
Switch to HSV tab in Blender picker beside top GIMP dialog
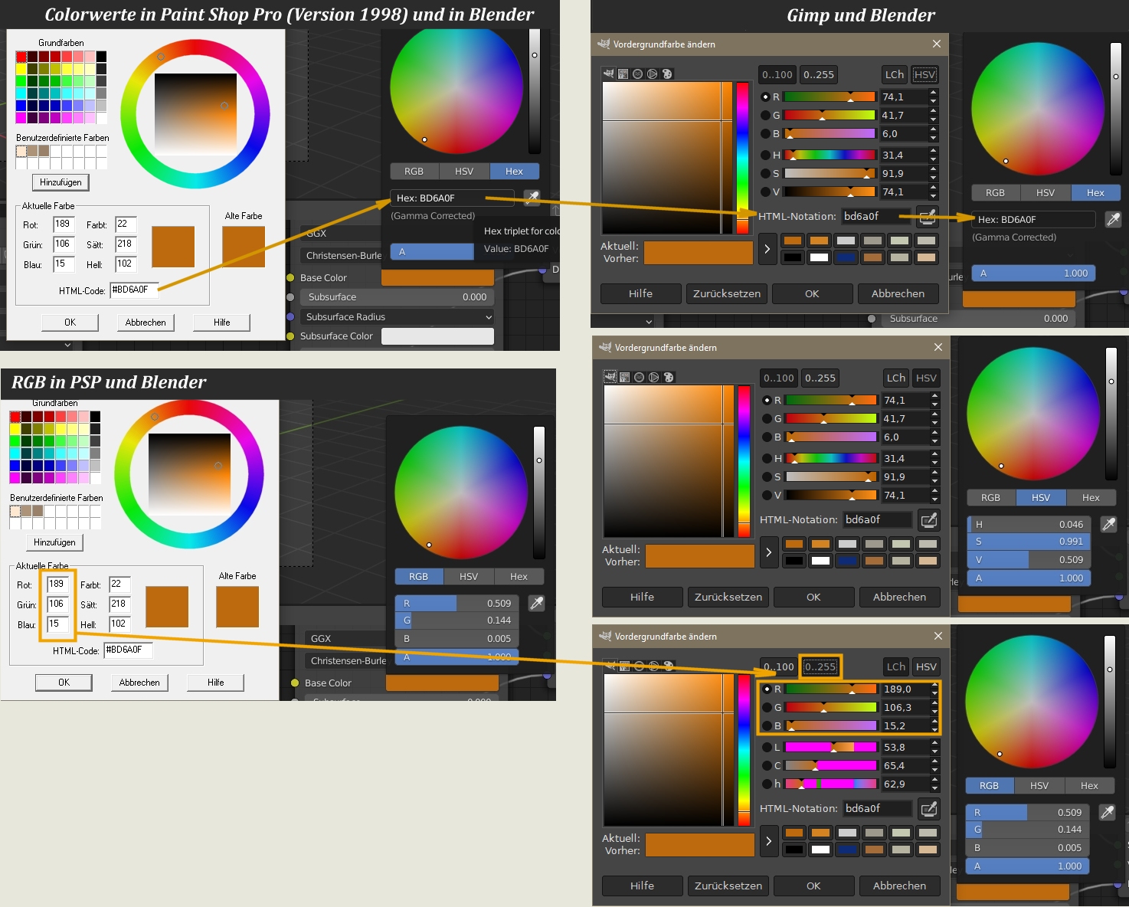click(x=1046, y=192)
